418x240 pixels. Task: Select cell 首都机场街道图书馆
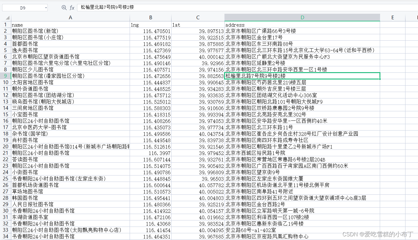click(70, 185)
